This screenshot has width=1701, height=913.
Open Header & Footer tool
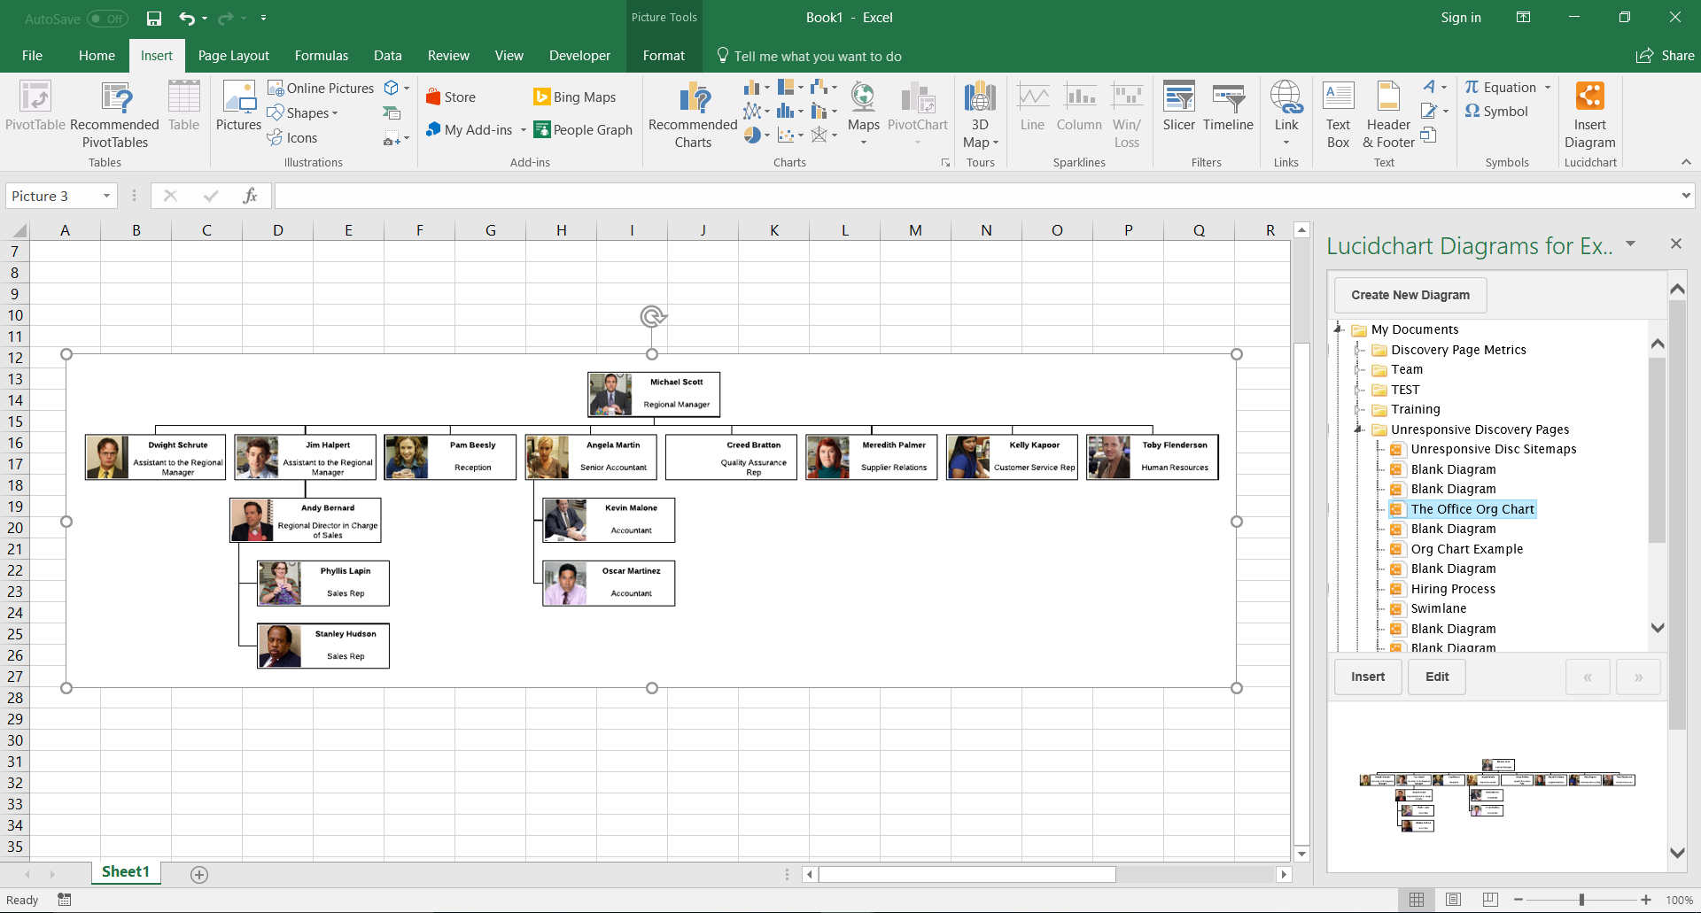(1388, 115)
